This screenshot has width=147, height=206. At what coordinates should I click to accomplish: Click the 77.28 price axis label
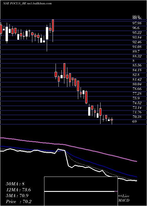coord(137,94)
